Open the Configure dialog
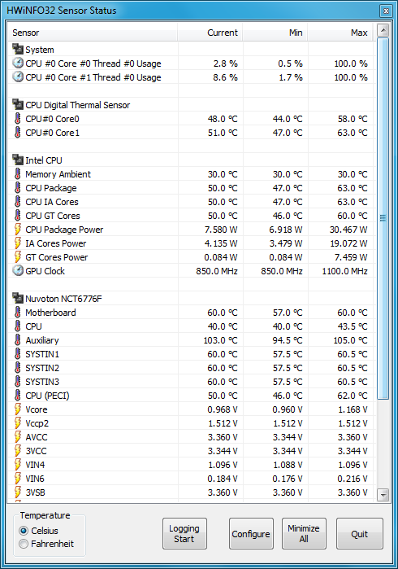The width and height of the screenshot is (398, 569). (x=251, y=533)
